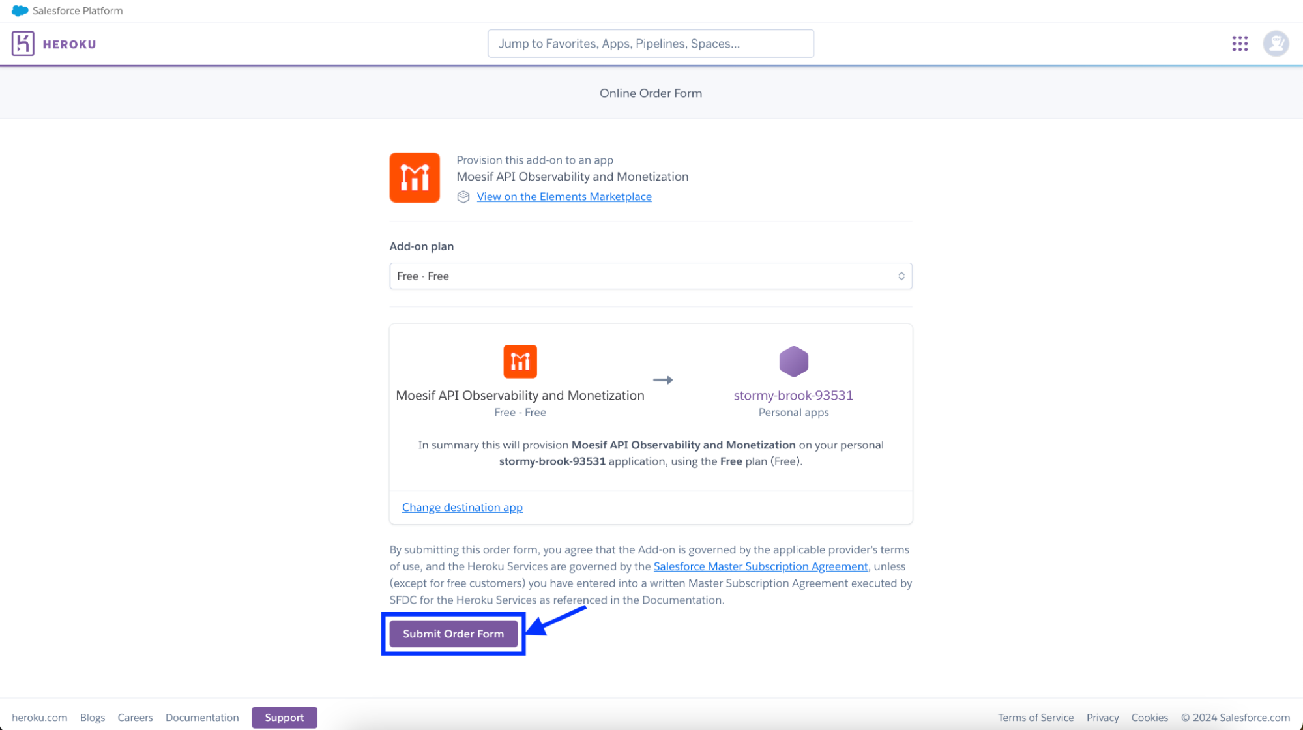This screenshot has width=1303, height=730.
Task: Click Change destination app link
Action: (x=462, y=507)
